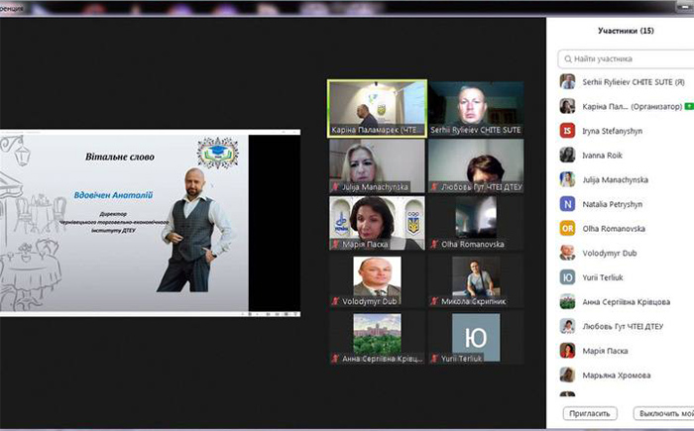Click Natalia Petryshyn's purple N avatar
Viewport: 694px width, 431px height.
coord(567,203)
